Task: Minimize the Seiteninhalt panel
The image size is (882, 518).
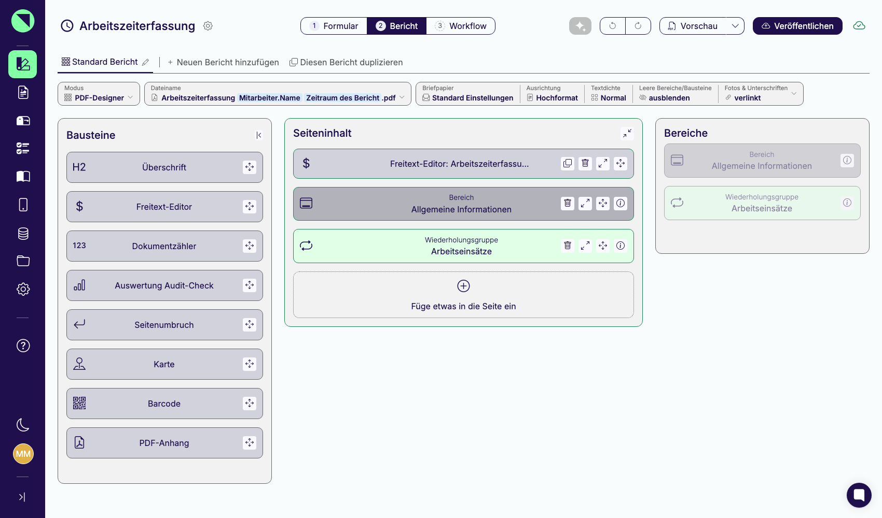Action: point(627,134)
